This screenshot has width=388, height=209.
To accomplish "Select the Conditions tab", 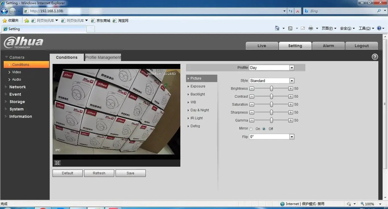I will click(67, 57).
